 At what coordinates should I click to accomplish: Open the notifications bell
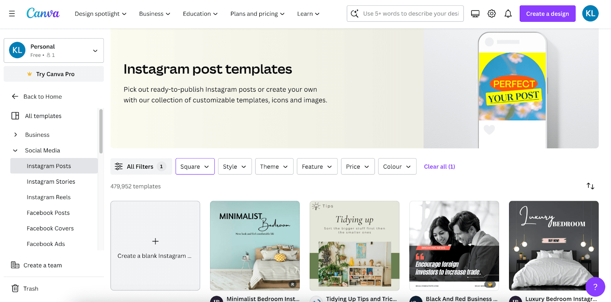pyautogui.click(x=508, y=14)
